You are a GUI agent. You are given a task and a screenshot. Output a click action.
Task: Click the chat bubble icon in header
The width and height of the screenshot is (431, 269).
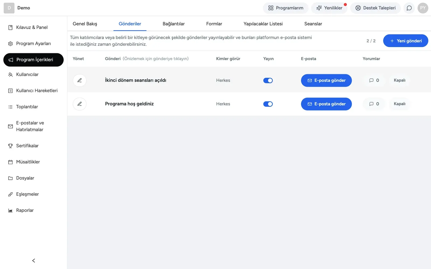click(409, 8)
